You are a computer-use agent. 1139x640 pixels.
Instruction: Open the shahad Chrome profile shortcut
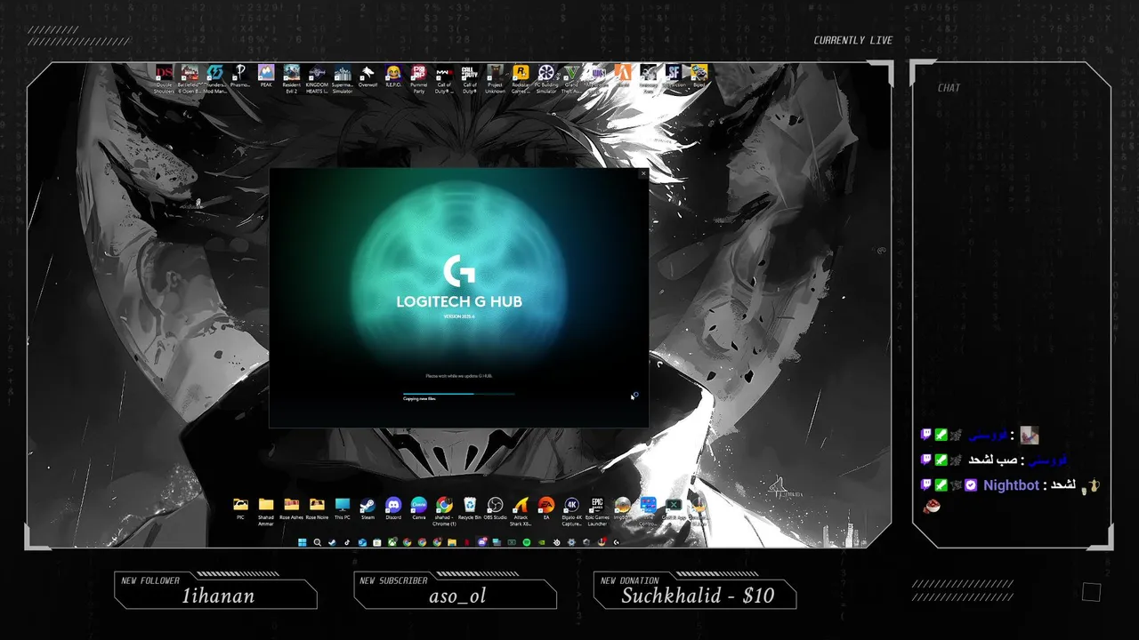tap(444, 510)
